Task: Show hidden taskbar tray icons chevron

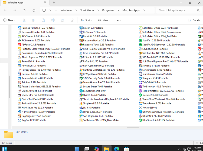Action: click(179, 149)
